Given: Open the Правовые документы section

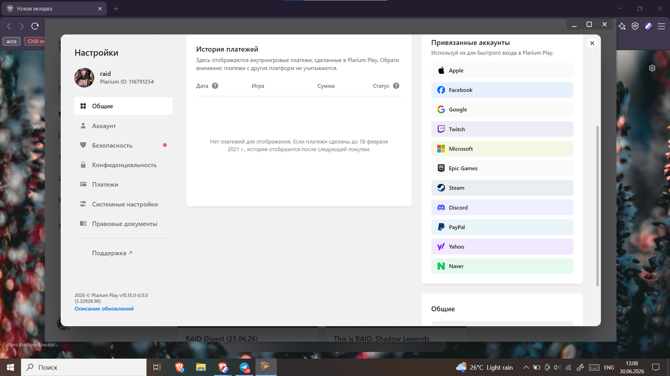Looking at the screenshot, I should coord(124,224).
